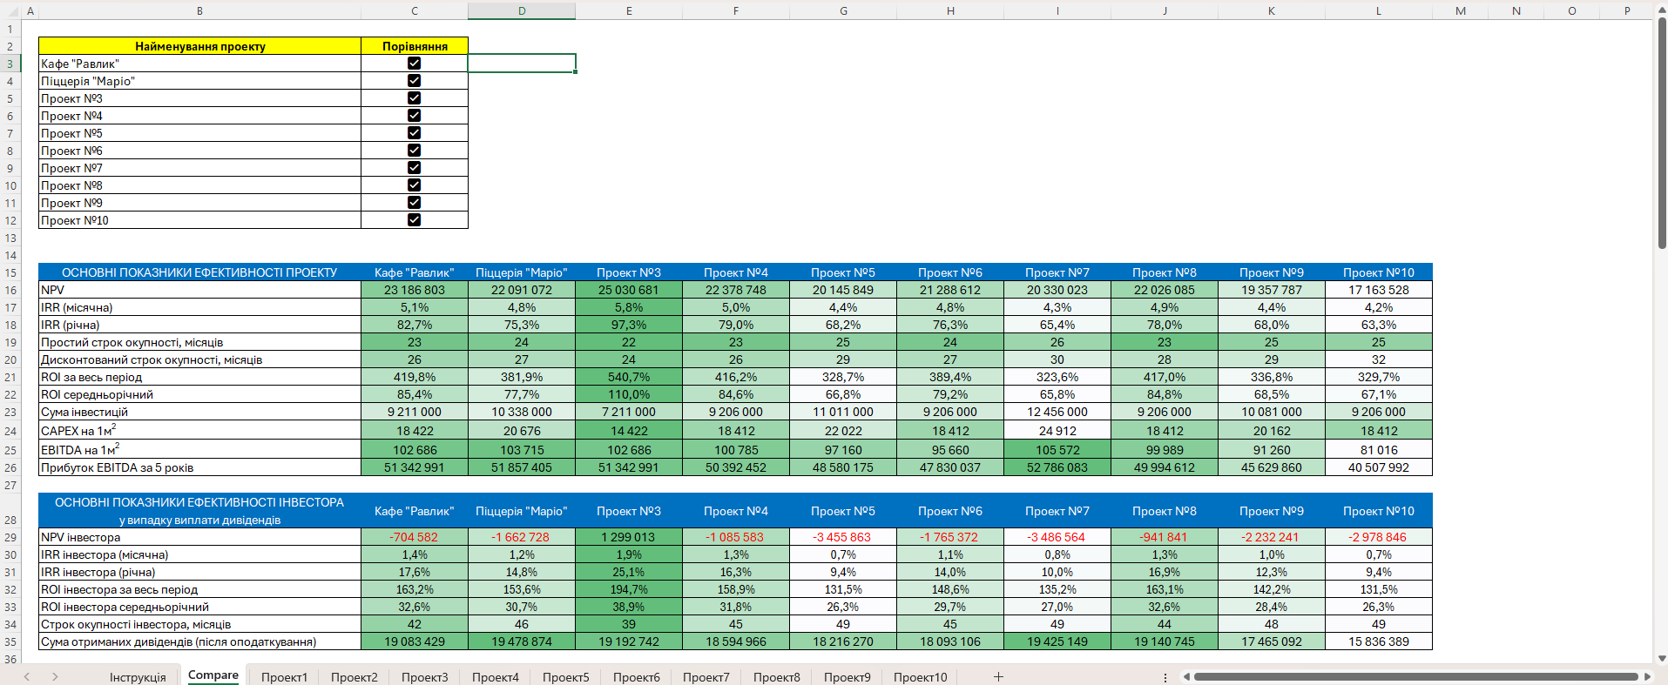Uncheck the Проект №10 comparison checkbox
Viewport: 1668px width, 685px height.
(415, 220)
